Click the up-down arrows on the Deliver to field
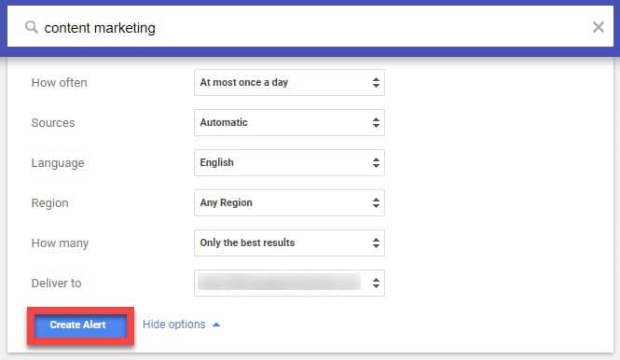Image resolution: width=620 pixels, height=360 pixels. tap(376, 283)
